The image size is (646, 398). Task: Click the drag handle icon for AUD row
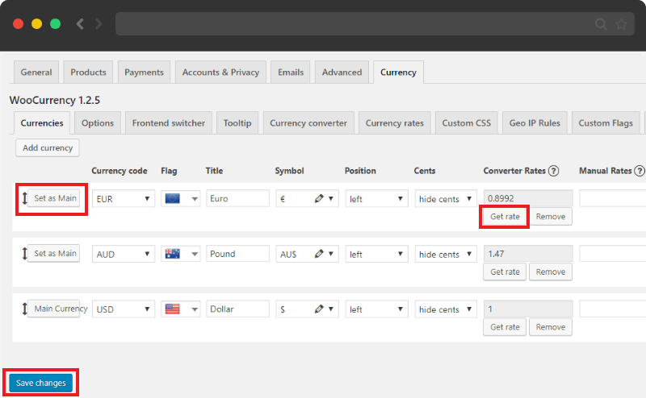[24, 253]
